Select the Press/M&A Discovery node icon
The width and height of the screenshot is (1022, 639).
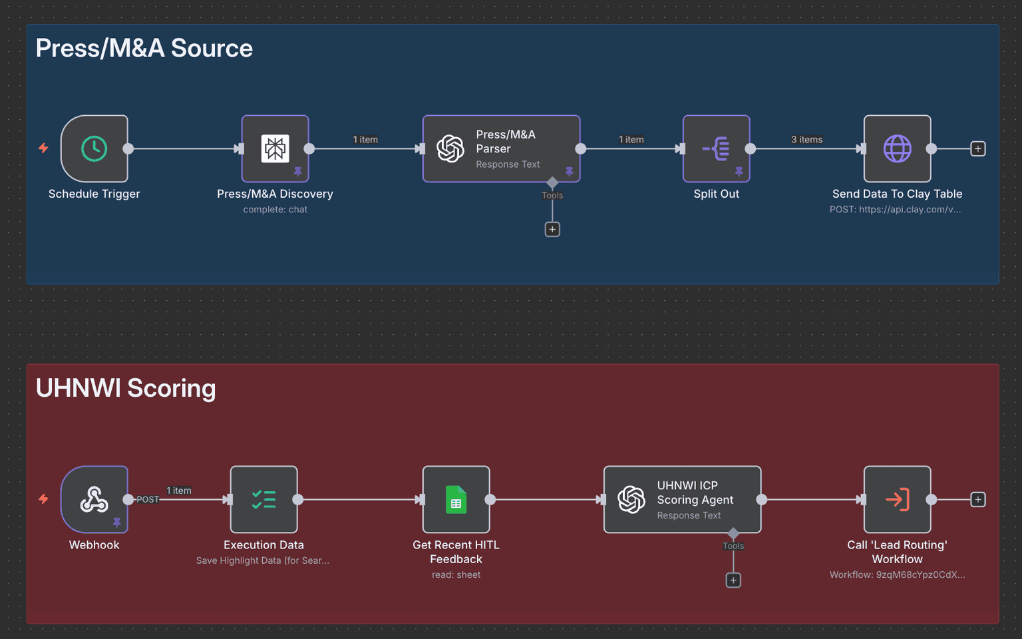tap(275, 149)
